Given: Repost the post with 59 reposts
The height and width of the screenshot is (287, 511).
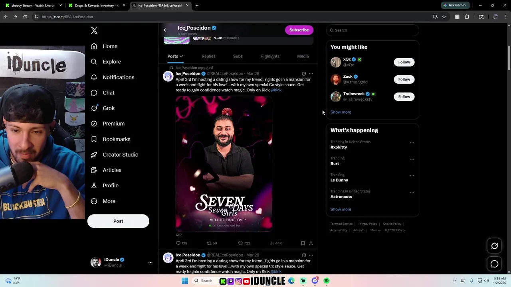Looking at the screenshot, I should [212, 243].
